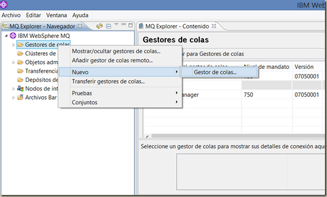Click the Nodos de int node icon
The width and height of the screenshot is (327, 197).
click(x=20, y=89)
